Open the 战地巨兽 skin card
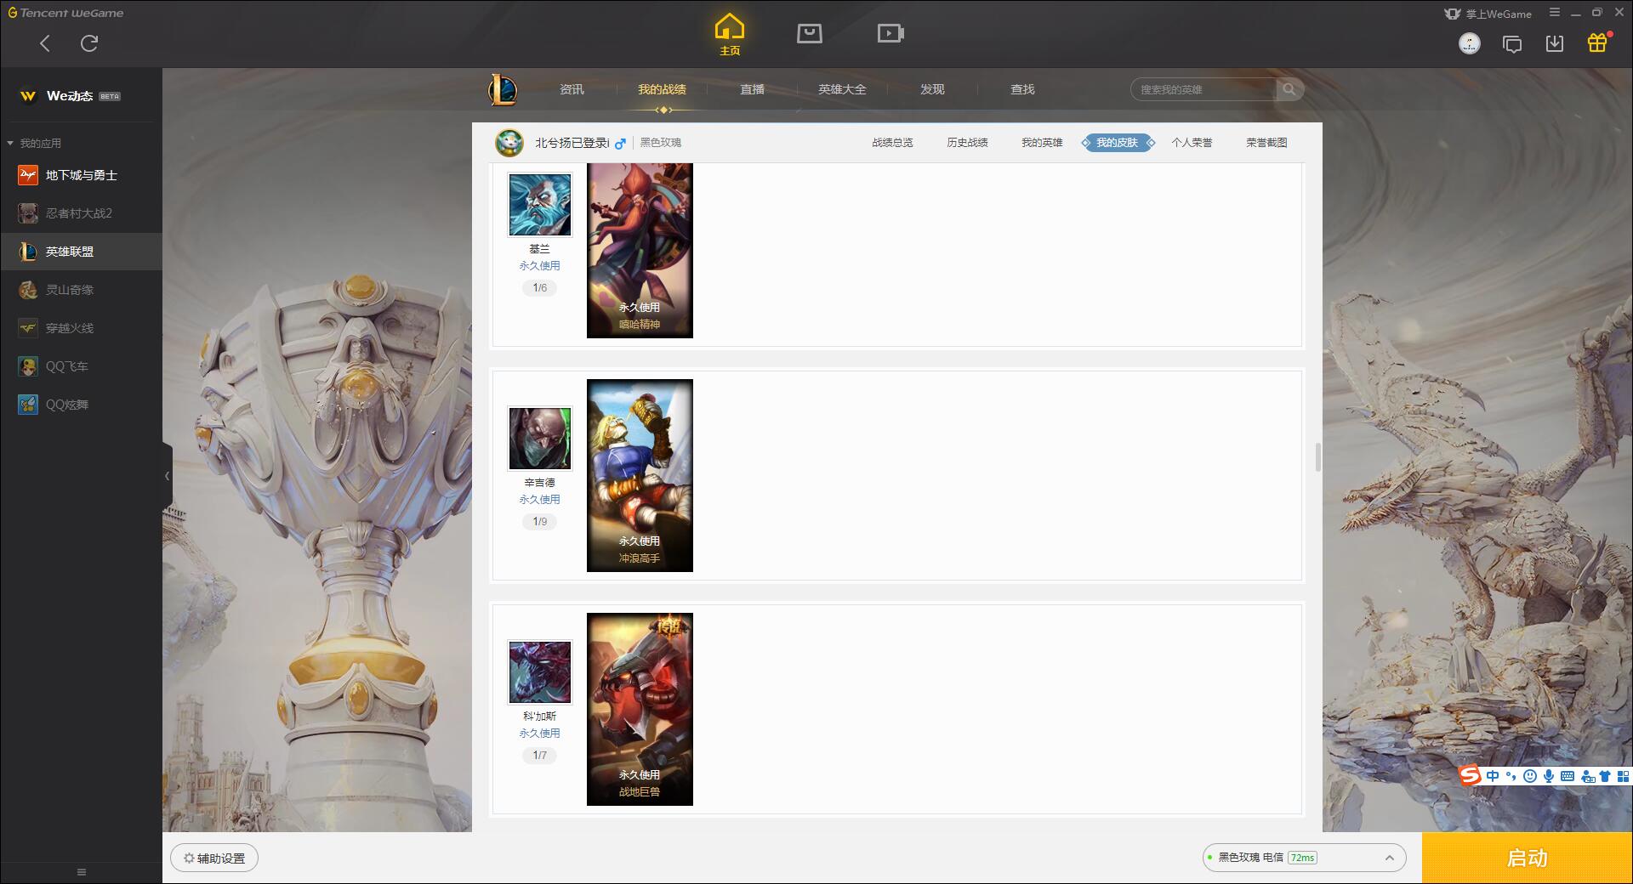Screen dimensions: 1633x884 pyautogui.click(x=640, y=709)
